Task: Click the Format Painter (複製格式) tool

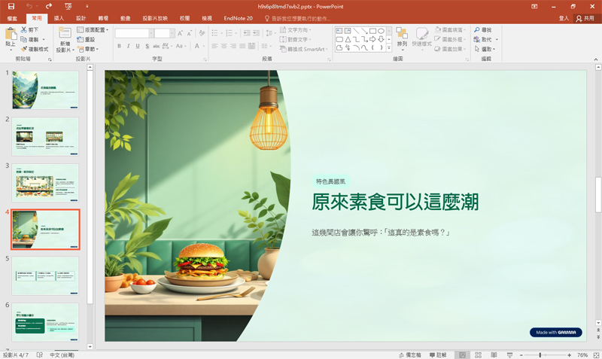Action: point(35,48)
